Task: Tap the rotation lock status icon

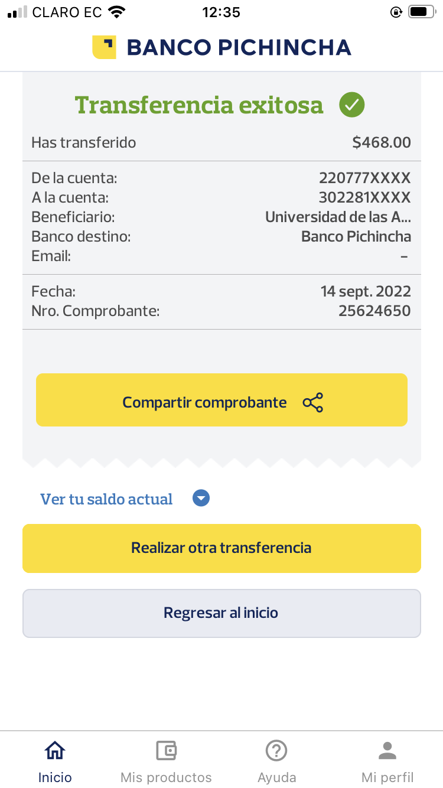Action: click(396, 12)
